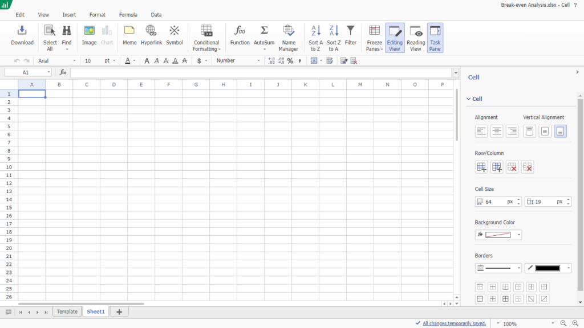
Task: Insert an Image
Action: coord(89,36)
